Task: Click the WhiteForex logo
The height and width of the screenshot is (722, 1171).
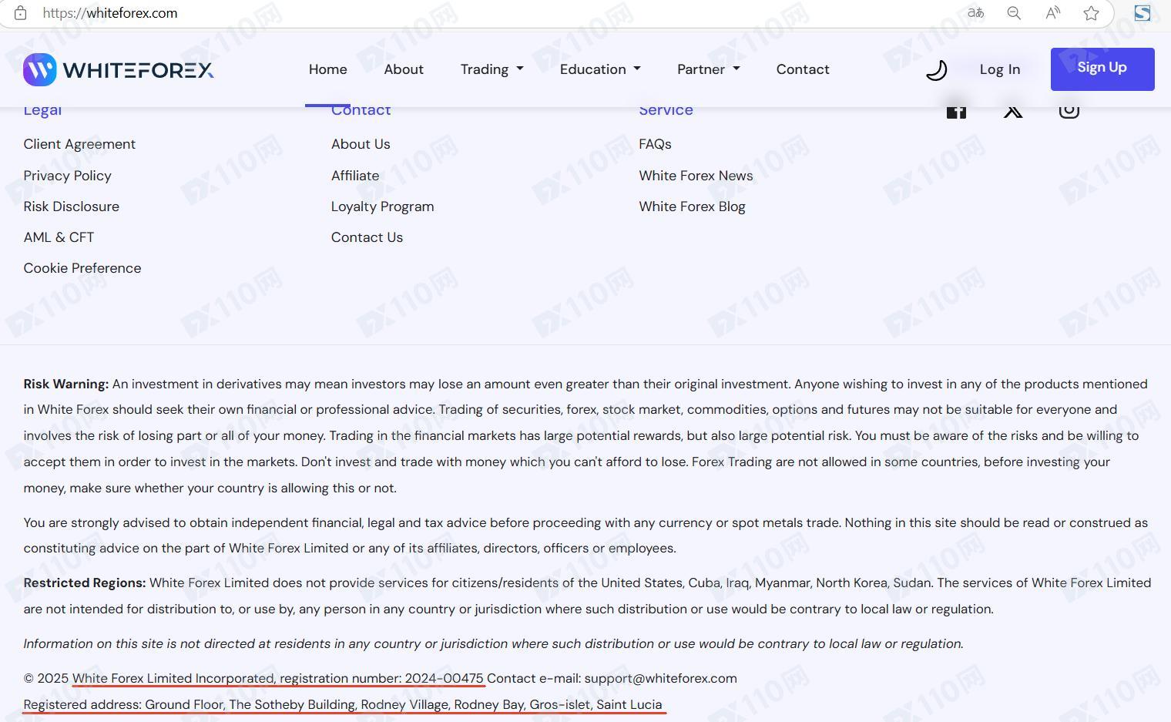Action: click(119, 70)
